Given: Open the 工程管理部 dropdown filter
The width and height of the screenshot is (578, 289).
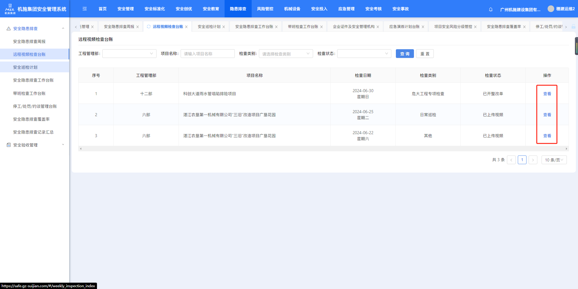Looking at the screenshot, I should pos(129,54).
